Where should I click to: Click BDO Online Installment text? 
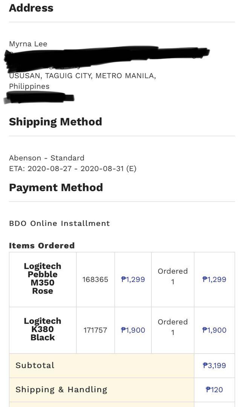(x=59, y=223)
